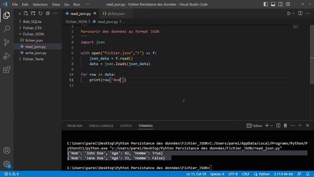The height and width of the screenshot is (177, 314).
Task: Open the terminal launch profile dropdown
Action: tap(272, 126)
